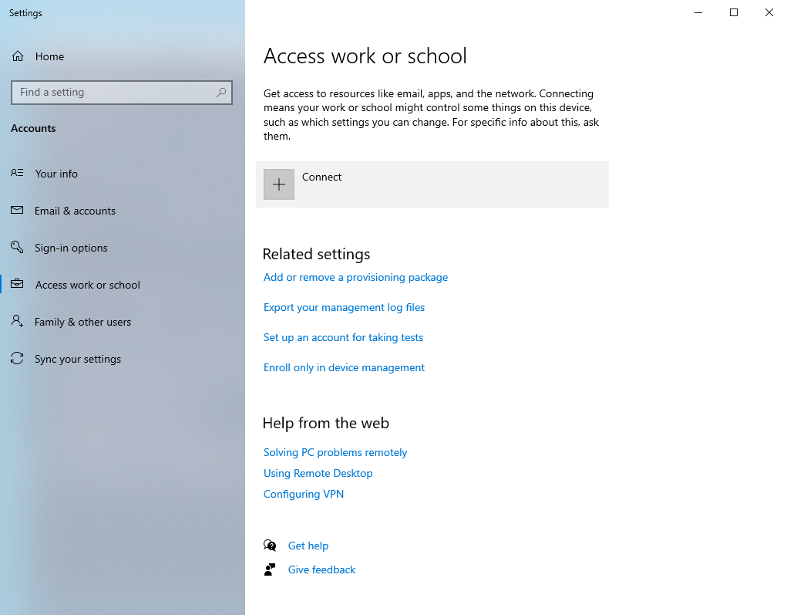Viewport: 787px width, 615px height.
Task: Click the Email & accounts envelope icon
Action: [x=17, y=210]
